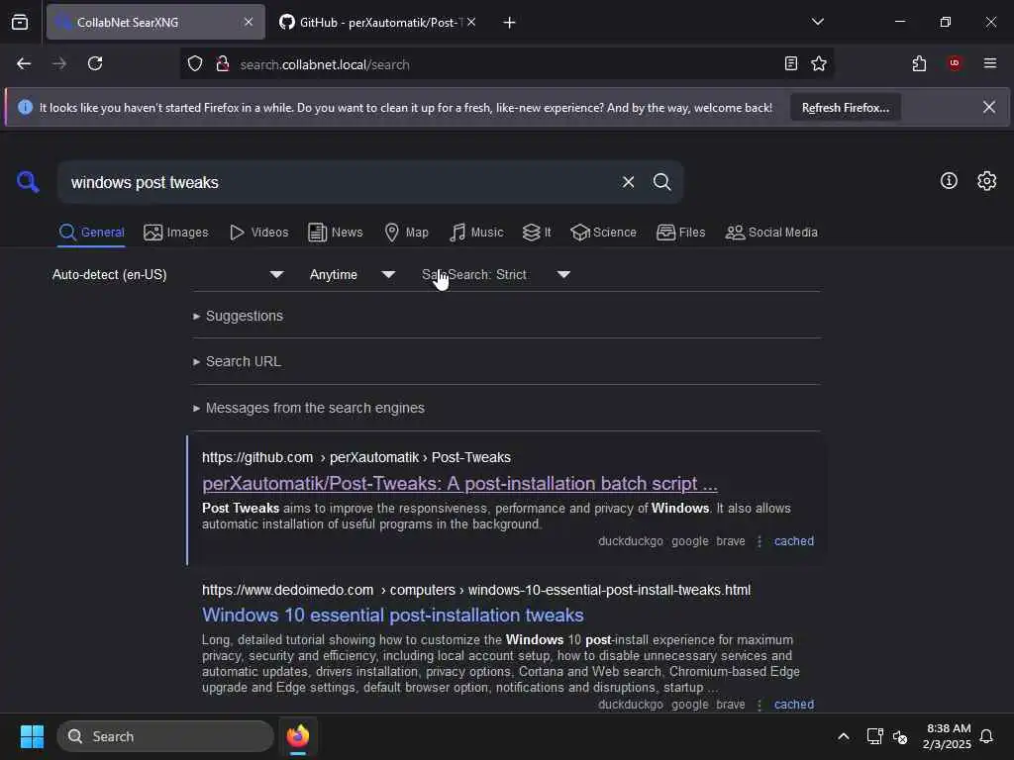This screenshot has height=760, width=1014.
Task: Open Windows 10 essential post-installation tweaks link
Action: pos(392,616)
